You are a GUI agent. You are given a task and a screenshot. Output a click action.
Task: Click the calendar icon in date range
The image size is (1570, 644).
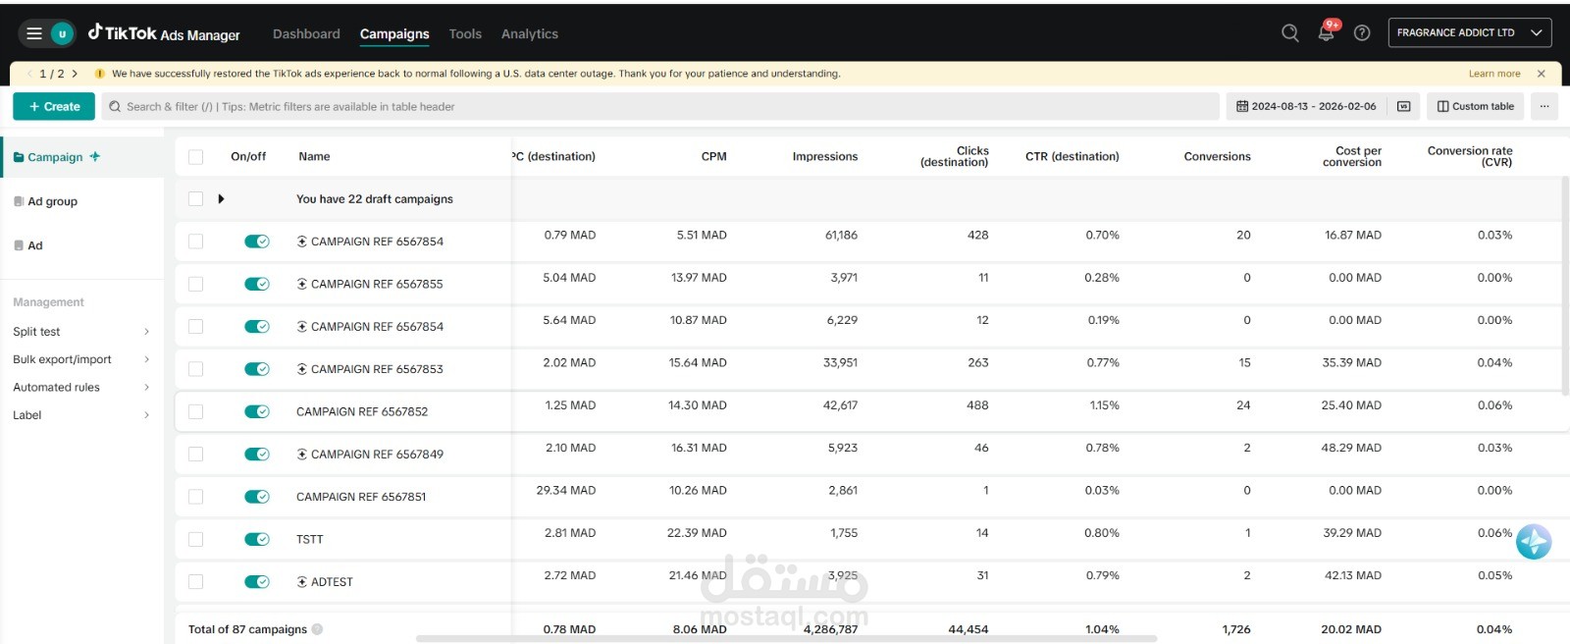(x=1242, y=106)
